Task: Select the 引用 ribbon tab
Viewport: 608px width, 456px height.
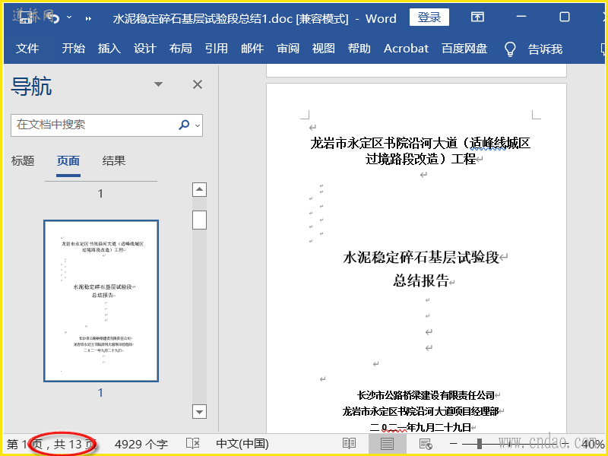Action: 216,49
